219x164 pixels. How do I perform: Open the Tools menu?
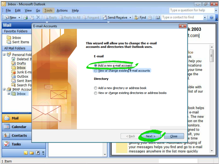(48, 10)
